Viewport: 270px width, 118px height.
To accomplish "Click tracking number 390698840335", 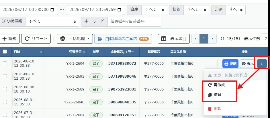I will [x=122, y=102].
